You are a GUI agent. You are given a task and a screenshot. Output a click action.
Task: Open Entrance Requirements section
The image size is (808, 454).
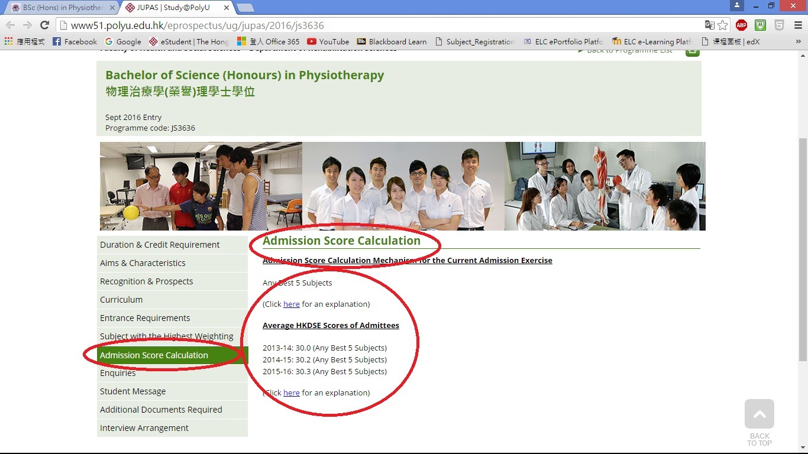click(172, 318)
